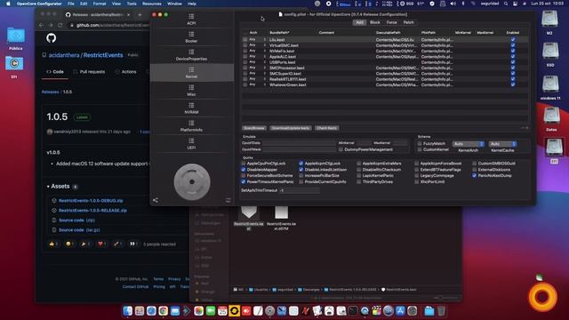Click the Releases breadcrumb link on GitHub
Viewport: 569px width, 320px height.
coord(50,92)
